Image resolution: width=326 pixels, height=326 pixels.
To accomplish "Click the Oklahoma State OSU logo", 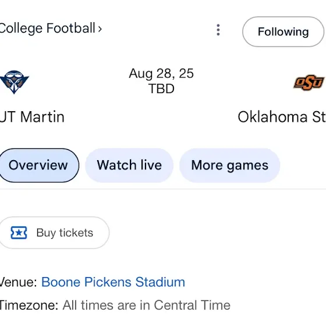I will [309, 82].
